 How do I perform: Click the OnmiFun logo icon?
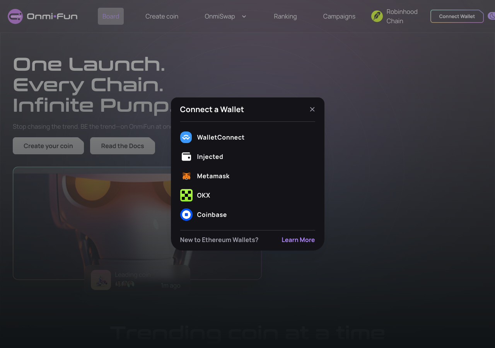[15, 16]
